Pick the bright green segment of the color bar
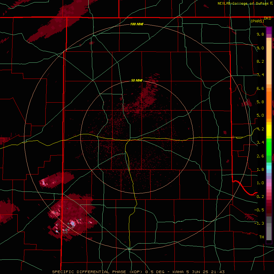Image resolution: width=274 pixels, height=274 pixels. 269,147
